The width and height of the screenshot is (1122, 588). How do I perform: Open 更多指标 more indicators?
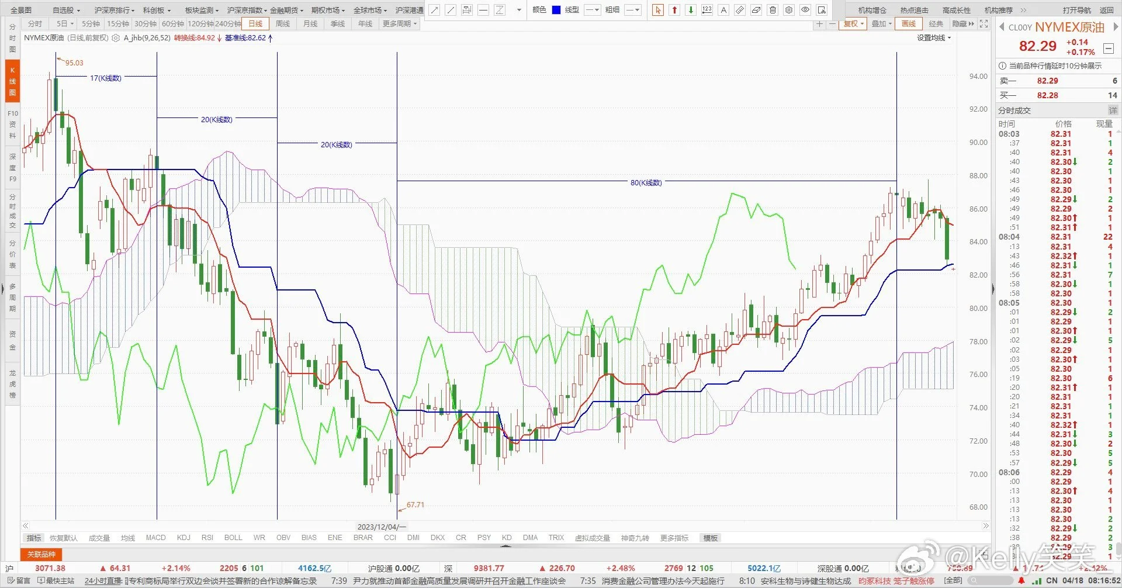pyautogui.click(x=674, y=538)
